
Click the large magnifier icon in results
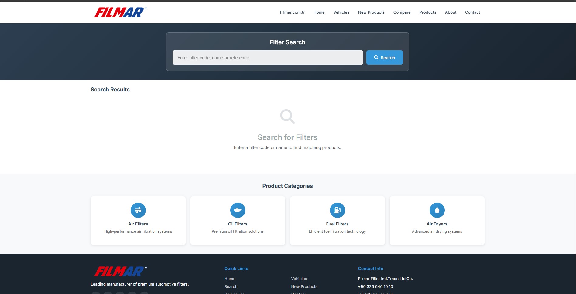287,117
